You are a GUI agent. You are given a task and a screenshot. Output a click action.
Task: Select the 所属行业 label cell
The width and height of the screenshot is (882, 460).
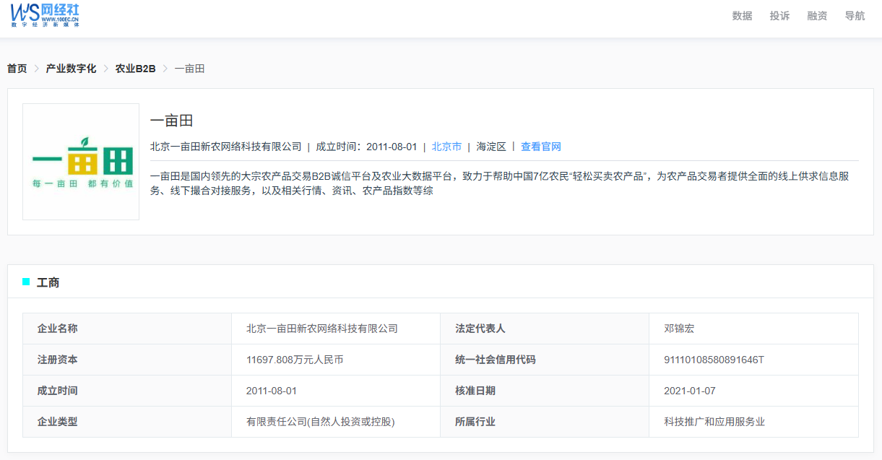coord(545,422)
